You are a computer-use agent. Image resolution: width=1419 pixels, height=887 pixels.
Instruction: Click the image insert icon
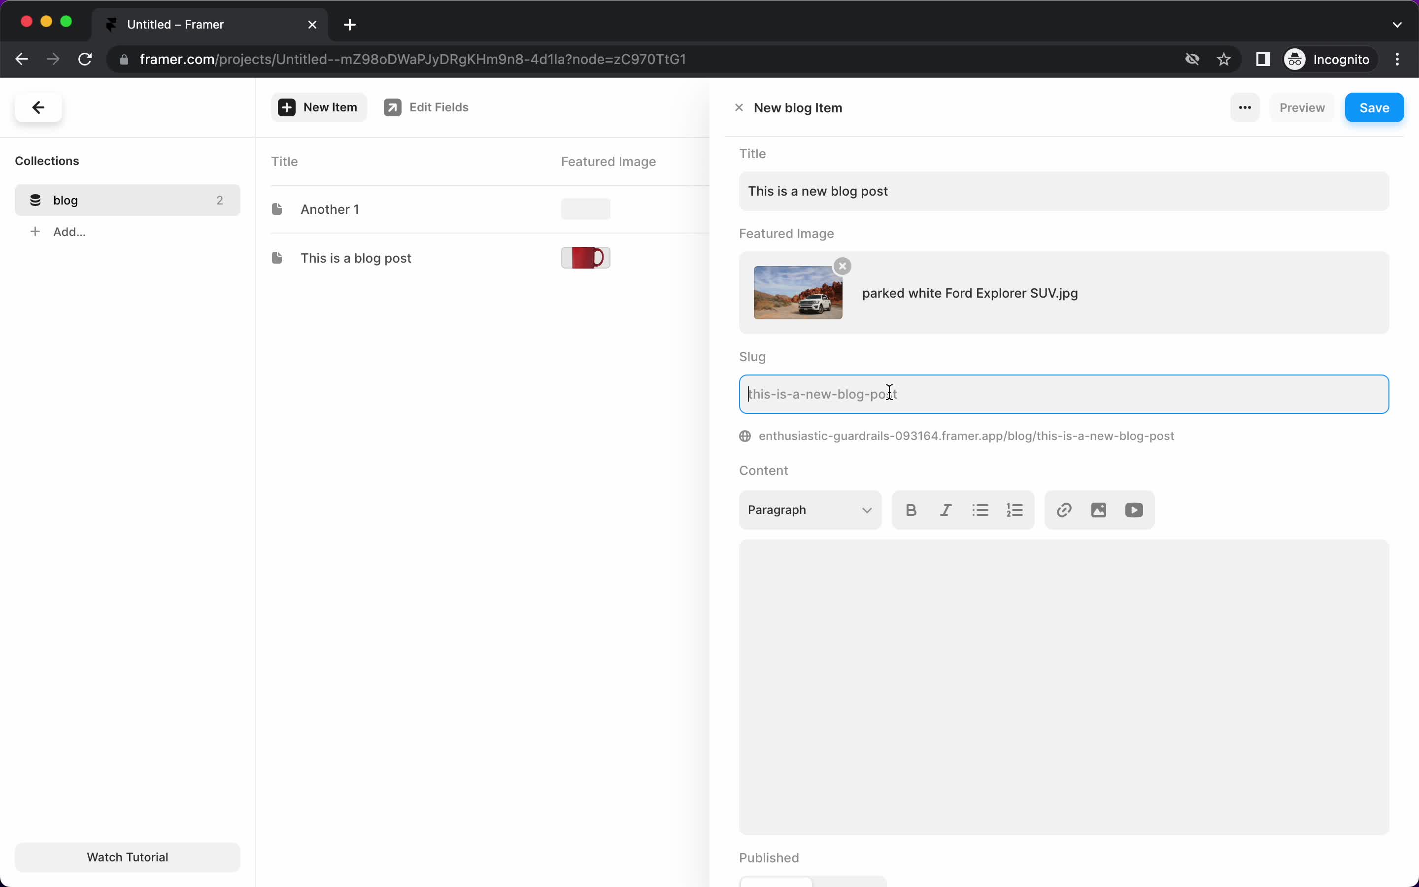[x=1098, y=510]
